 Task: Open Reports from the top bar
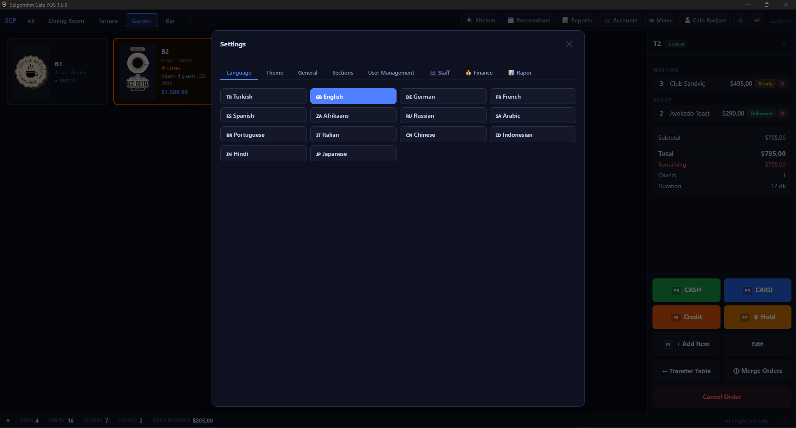577,20
